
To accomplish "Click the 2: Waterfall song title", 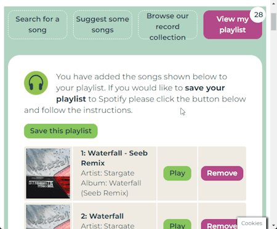I will point(102,216).
